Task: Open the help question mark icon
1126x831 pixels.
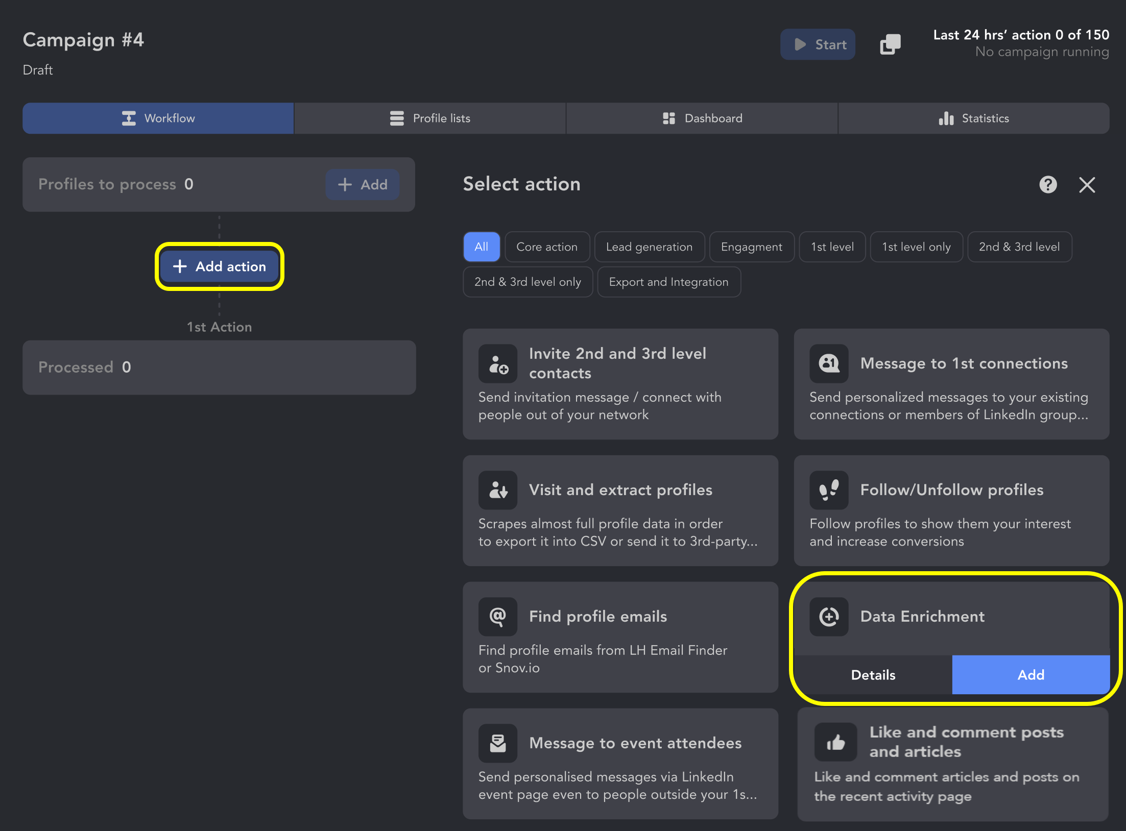Action: click(x=1048, y=184)
